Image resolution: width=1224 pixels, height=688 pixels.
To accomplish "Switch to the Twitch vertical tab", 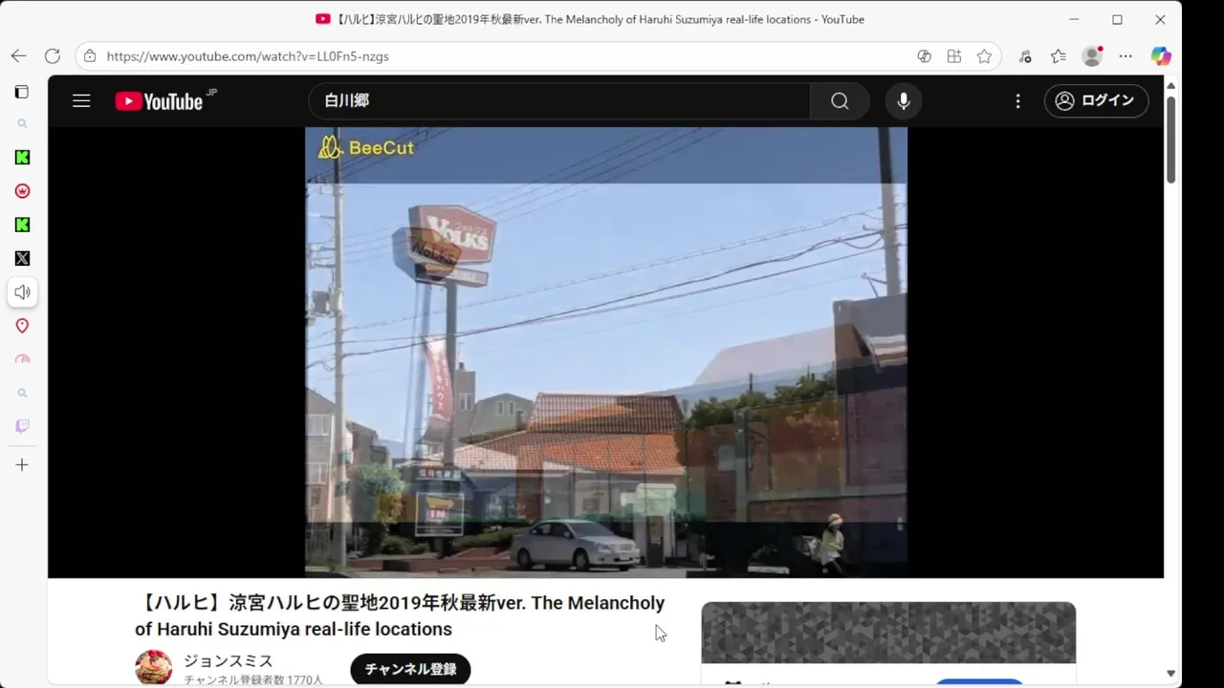I will coord(22,426).
